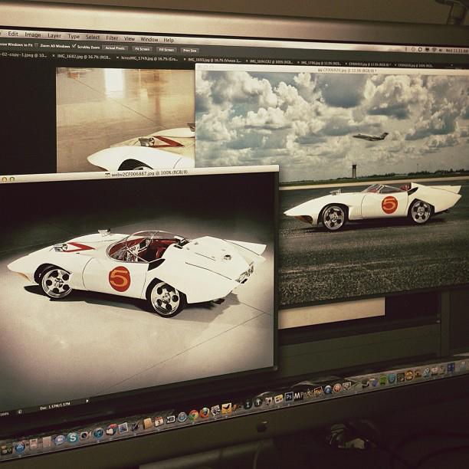Switch to the hiresIMG_1749.jpg document tab
The width and height of the screenshot is (469, 469).
(x=149, y=58)
